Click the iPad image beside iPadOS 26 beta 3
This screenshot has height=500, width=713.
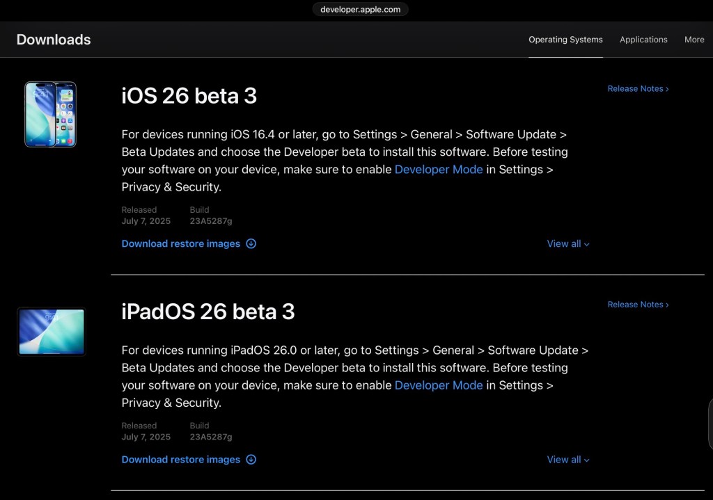52,332
